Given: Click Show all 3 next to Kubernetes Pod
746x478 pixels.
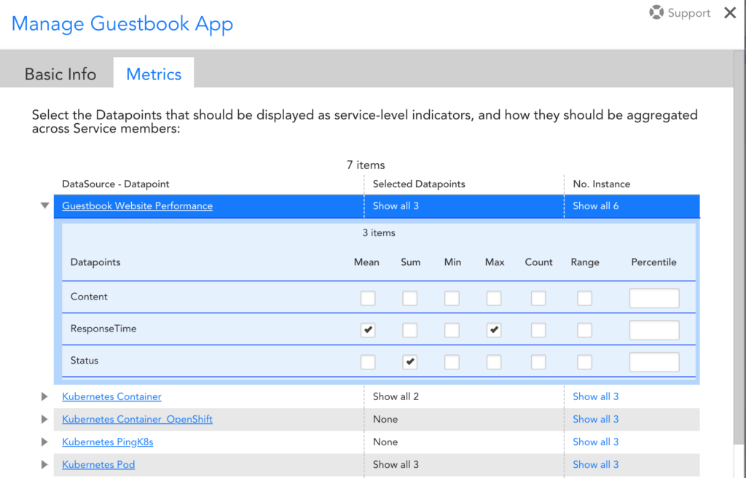Looking at the screenshot, I should click(x=596, y=464).
